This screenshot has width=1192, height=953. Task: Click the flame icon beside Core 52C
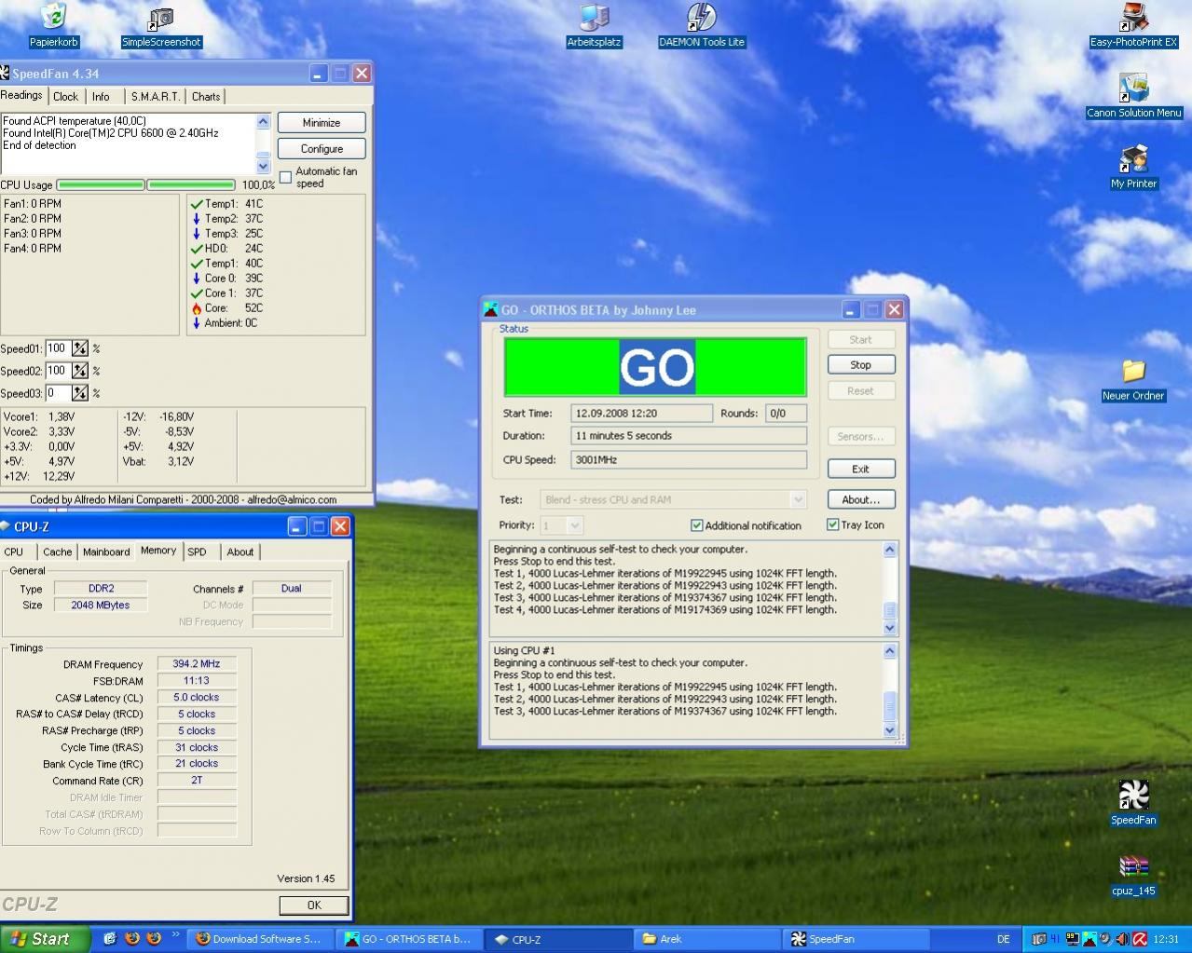[x=196, y=307]
